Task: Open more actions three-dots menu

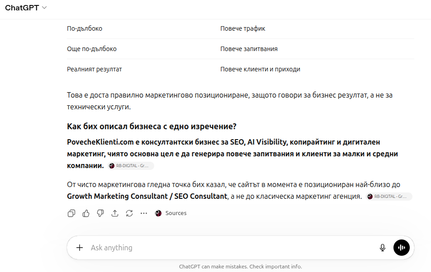Action: coord(144,213)
